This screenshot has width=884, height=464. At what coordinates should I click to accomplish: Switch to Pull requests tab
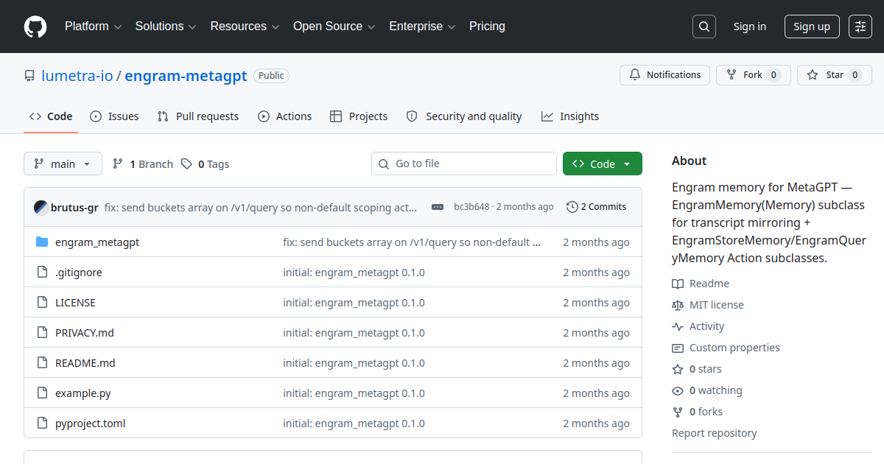point(198,116)
